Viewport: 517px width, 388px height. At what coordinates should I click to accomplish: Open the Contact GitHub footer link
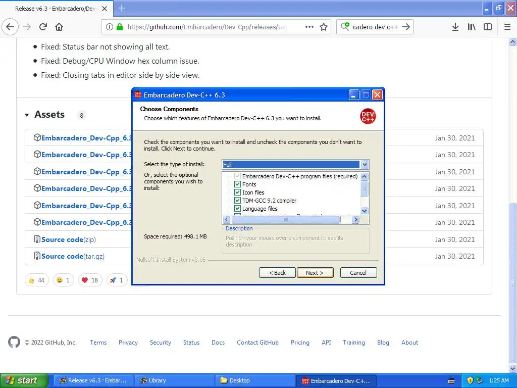tap(257, 343)
